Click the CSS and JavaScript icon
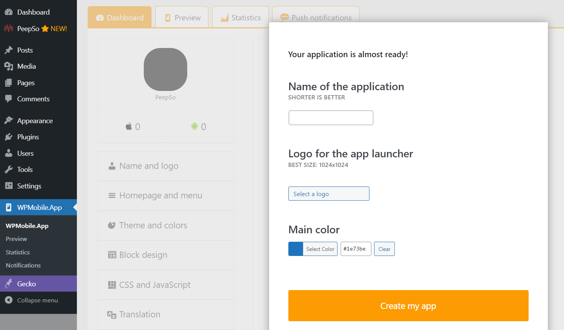The height and width of the screenshot is (330, 564). pos(112,285)
